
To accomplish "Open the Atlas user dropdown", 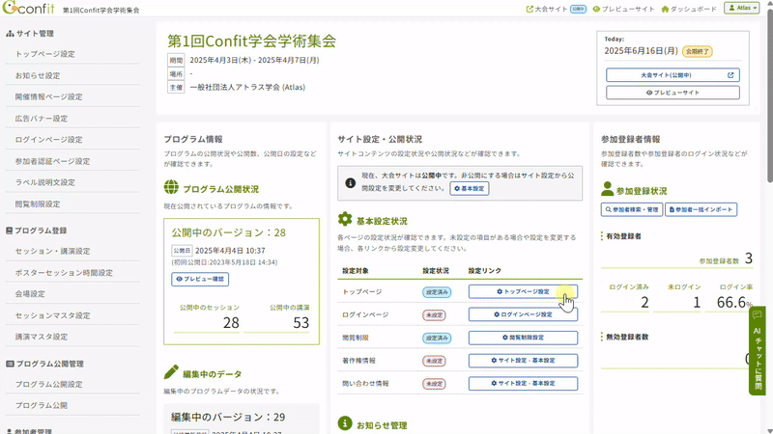I will click(741, 8).
